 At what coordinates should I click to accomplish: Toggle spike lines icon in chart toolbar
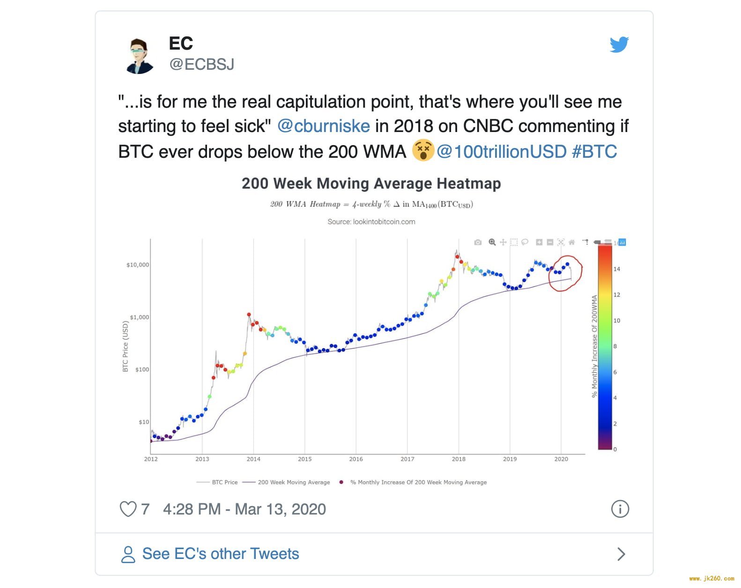coord(585,243)
